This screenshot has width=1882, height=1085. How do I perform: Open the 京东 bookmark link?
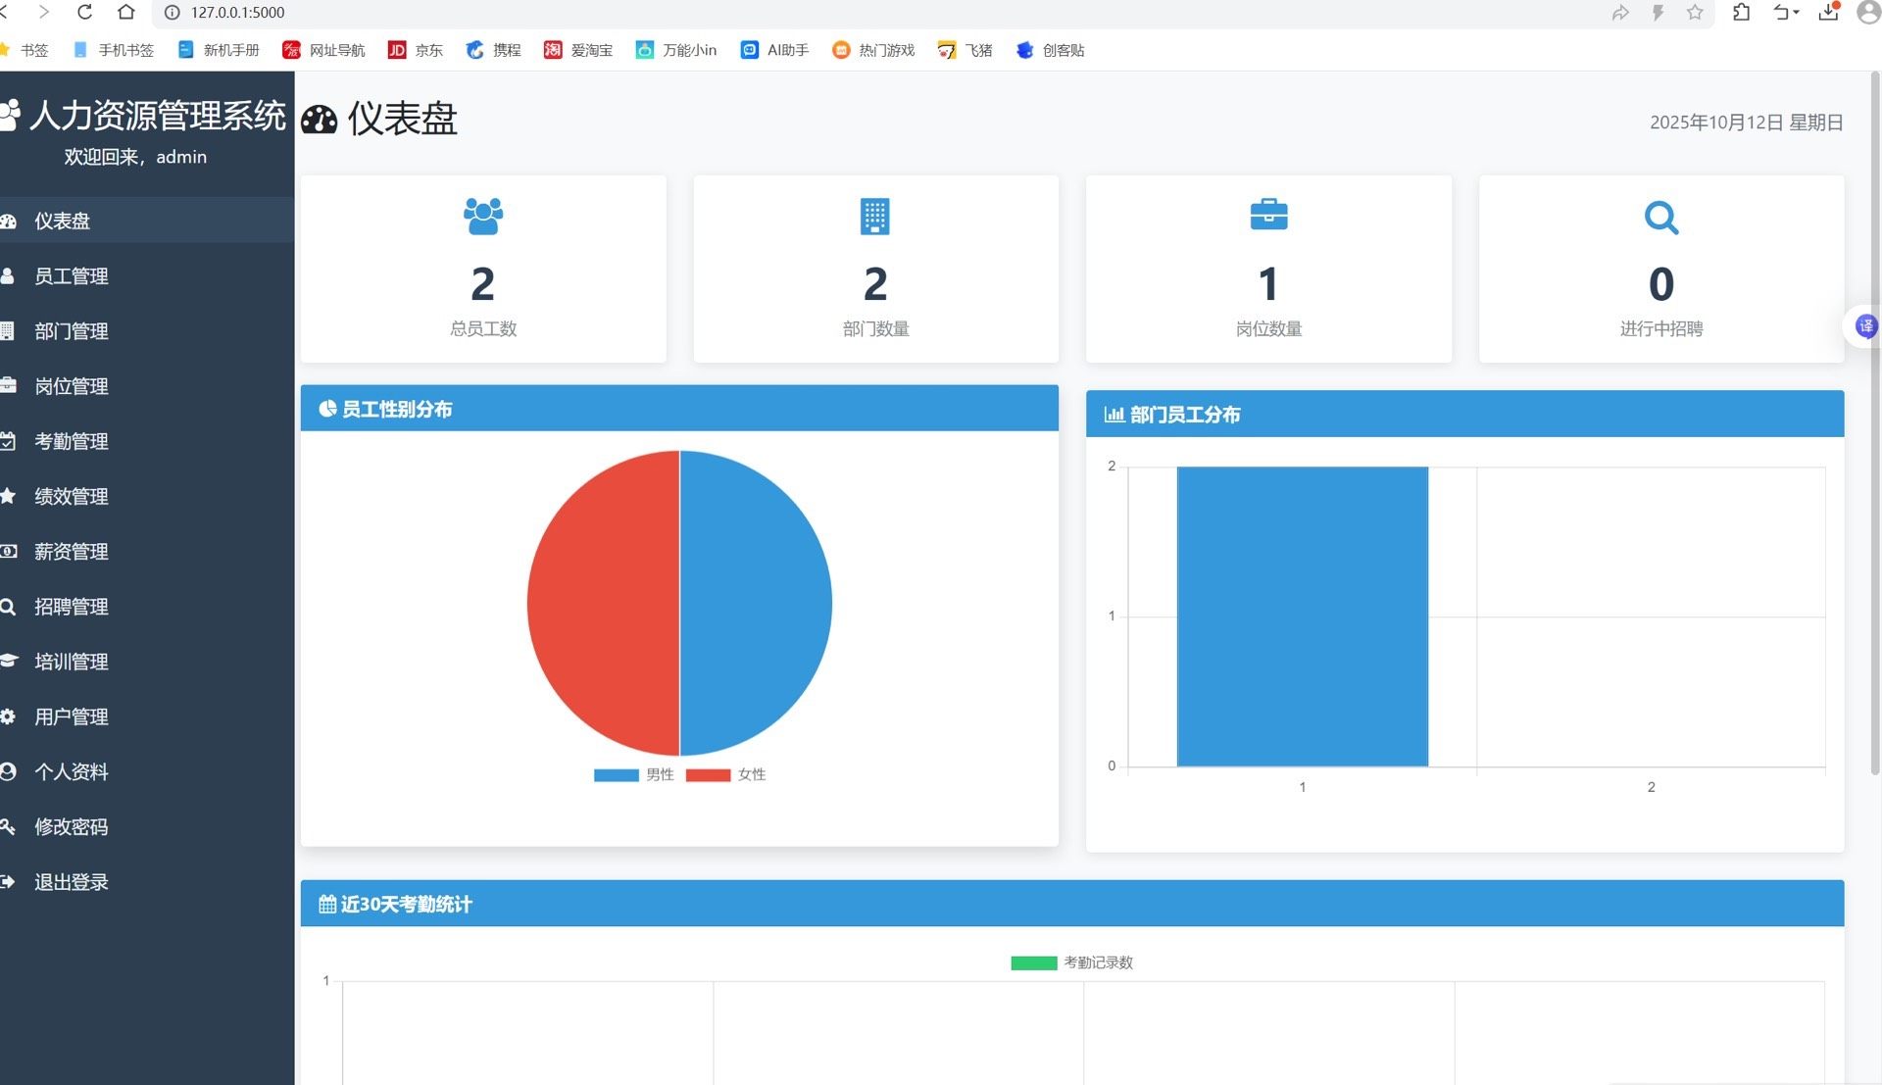(416, 50)
